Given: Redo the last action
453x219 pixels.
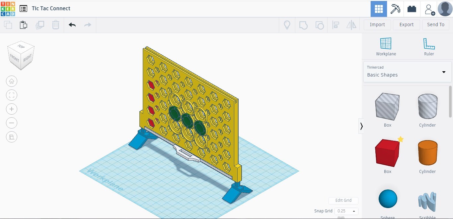Looking at the screenshot, I should (88, 25).
